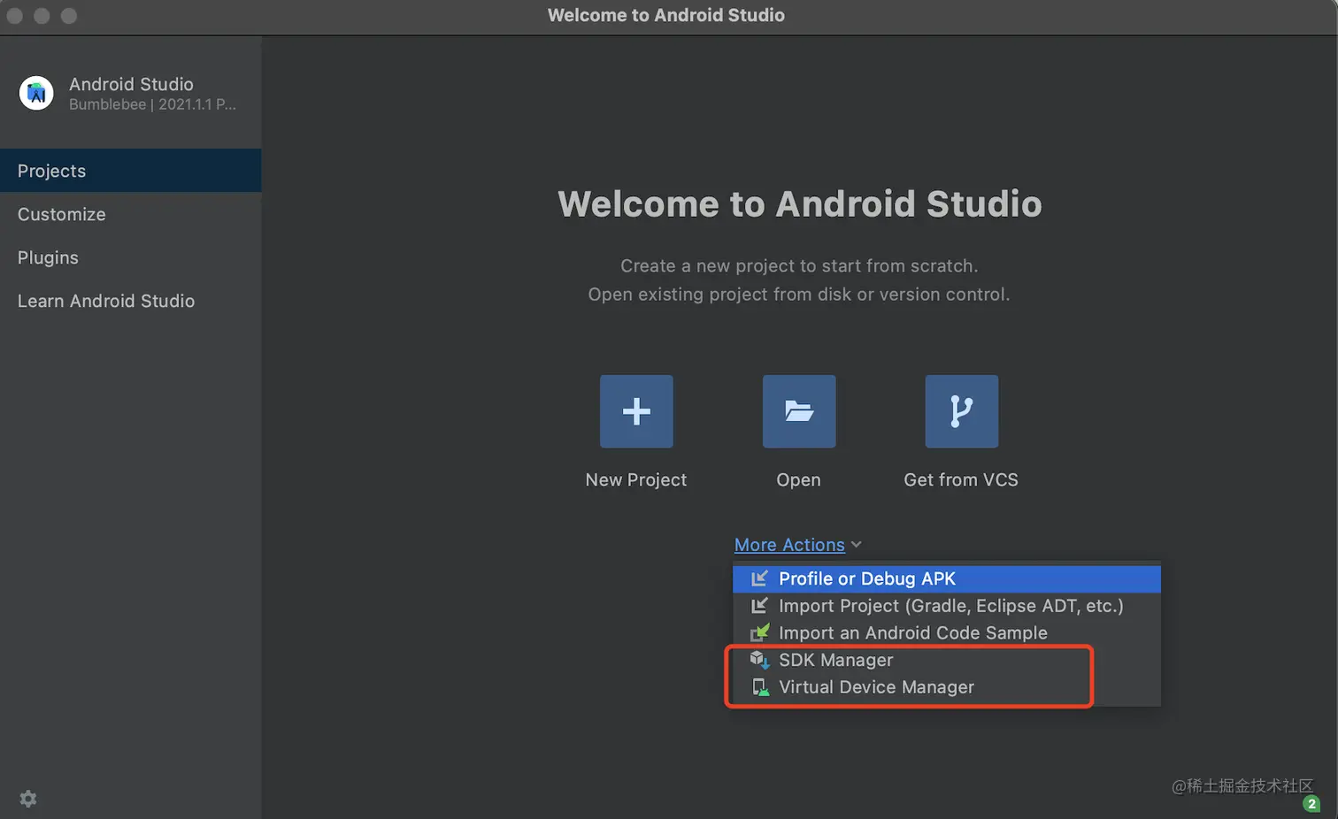Screen dimensions: 1338x819
Task: Click the Profile or Debug APK icon
Action: (x=759, y=578)
